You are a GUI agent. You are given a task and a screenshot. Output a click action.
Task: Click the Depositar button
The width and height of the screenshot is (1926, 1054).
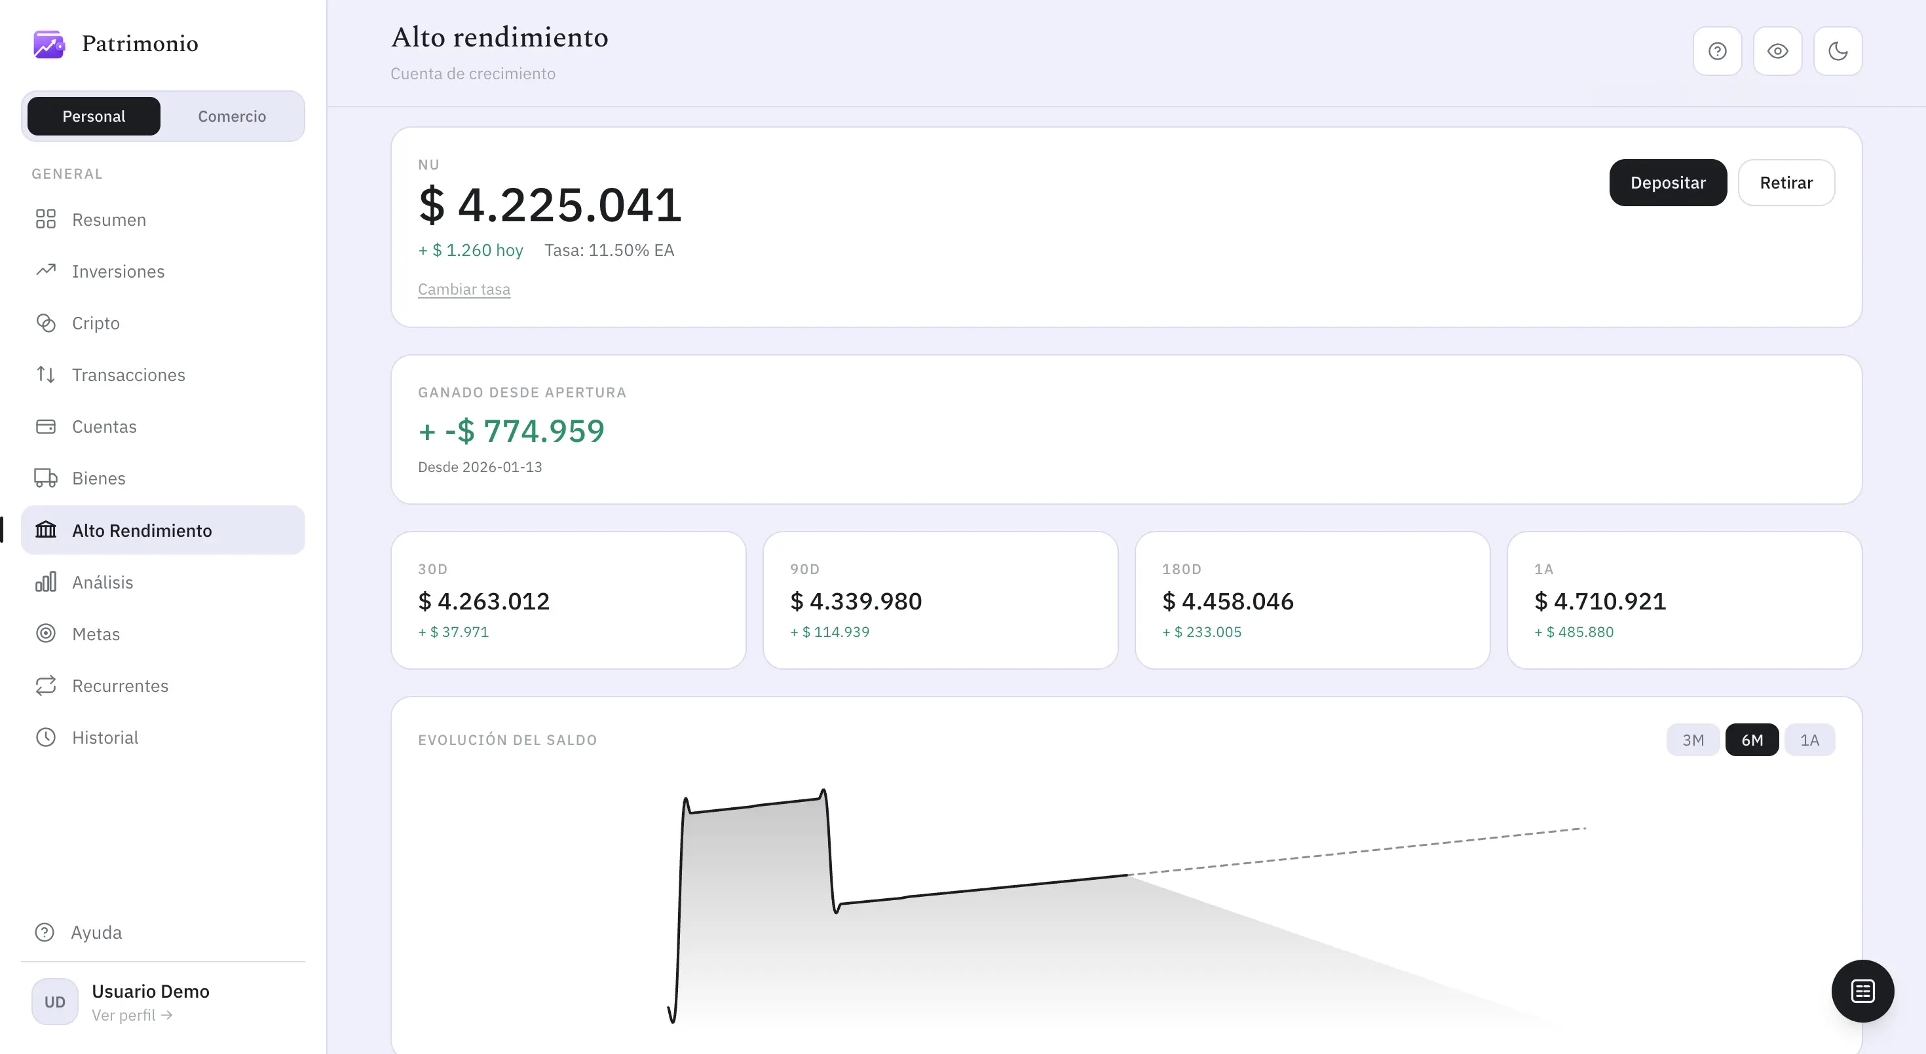click(1668, 182)
